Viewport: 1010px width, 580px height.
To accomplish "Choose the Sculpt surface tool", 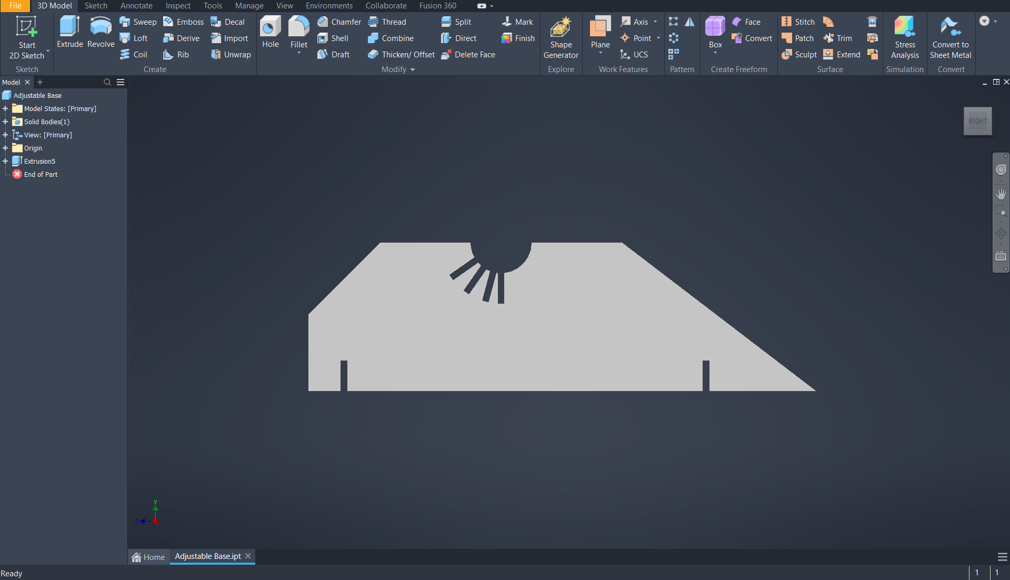I will pyautogui.click(x=799, y=54).
